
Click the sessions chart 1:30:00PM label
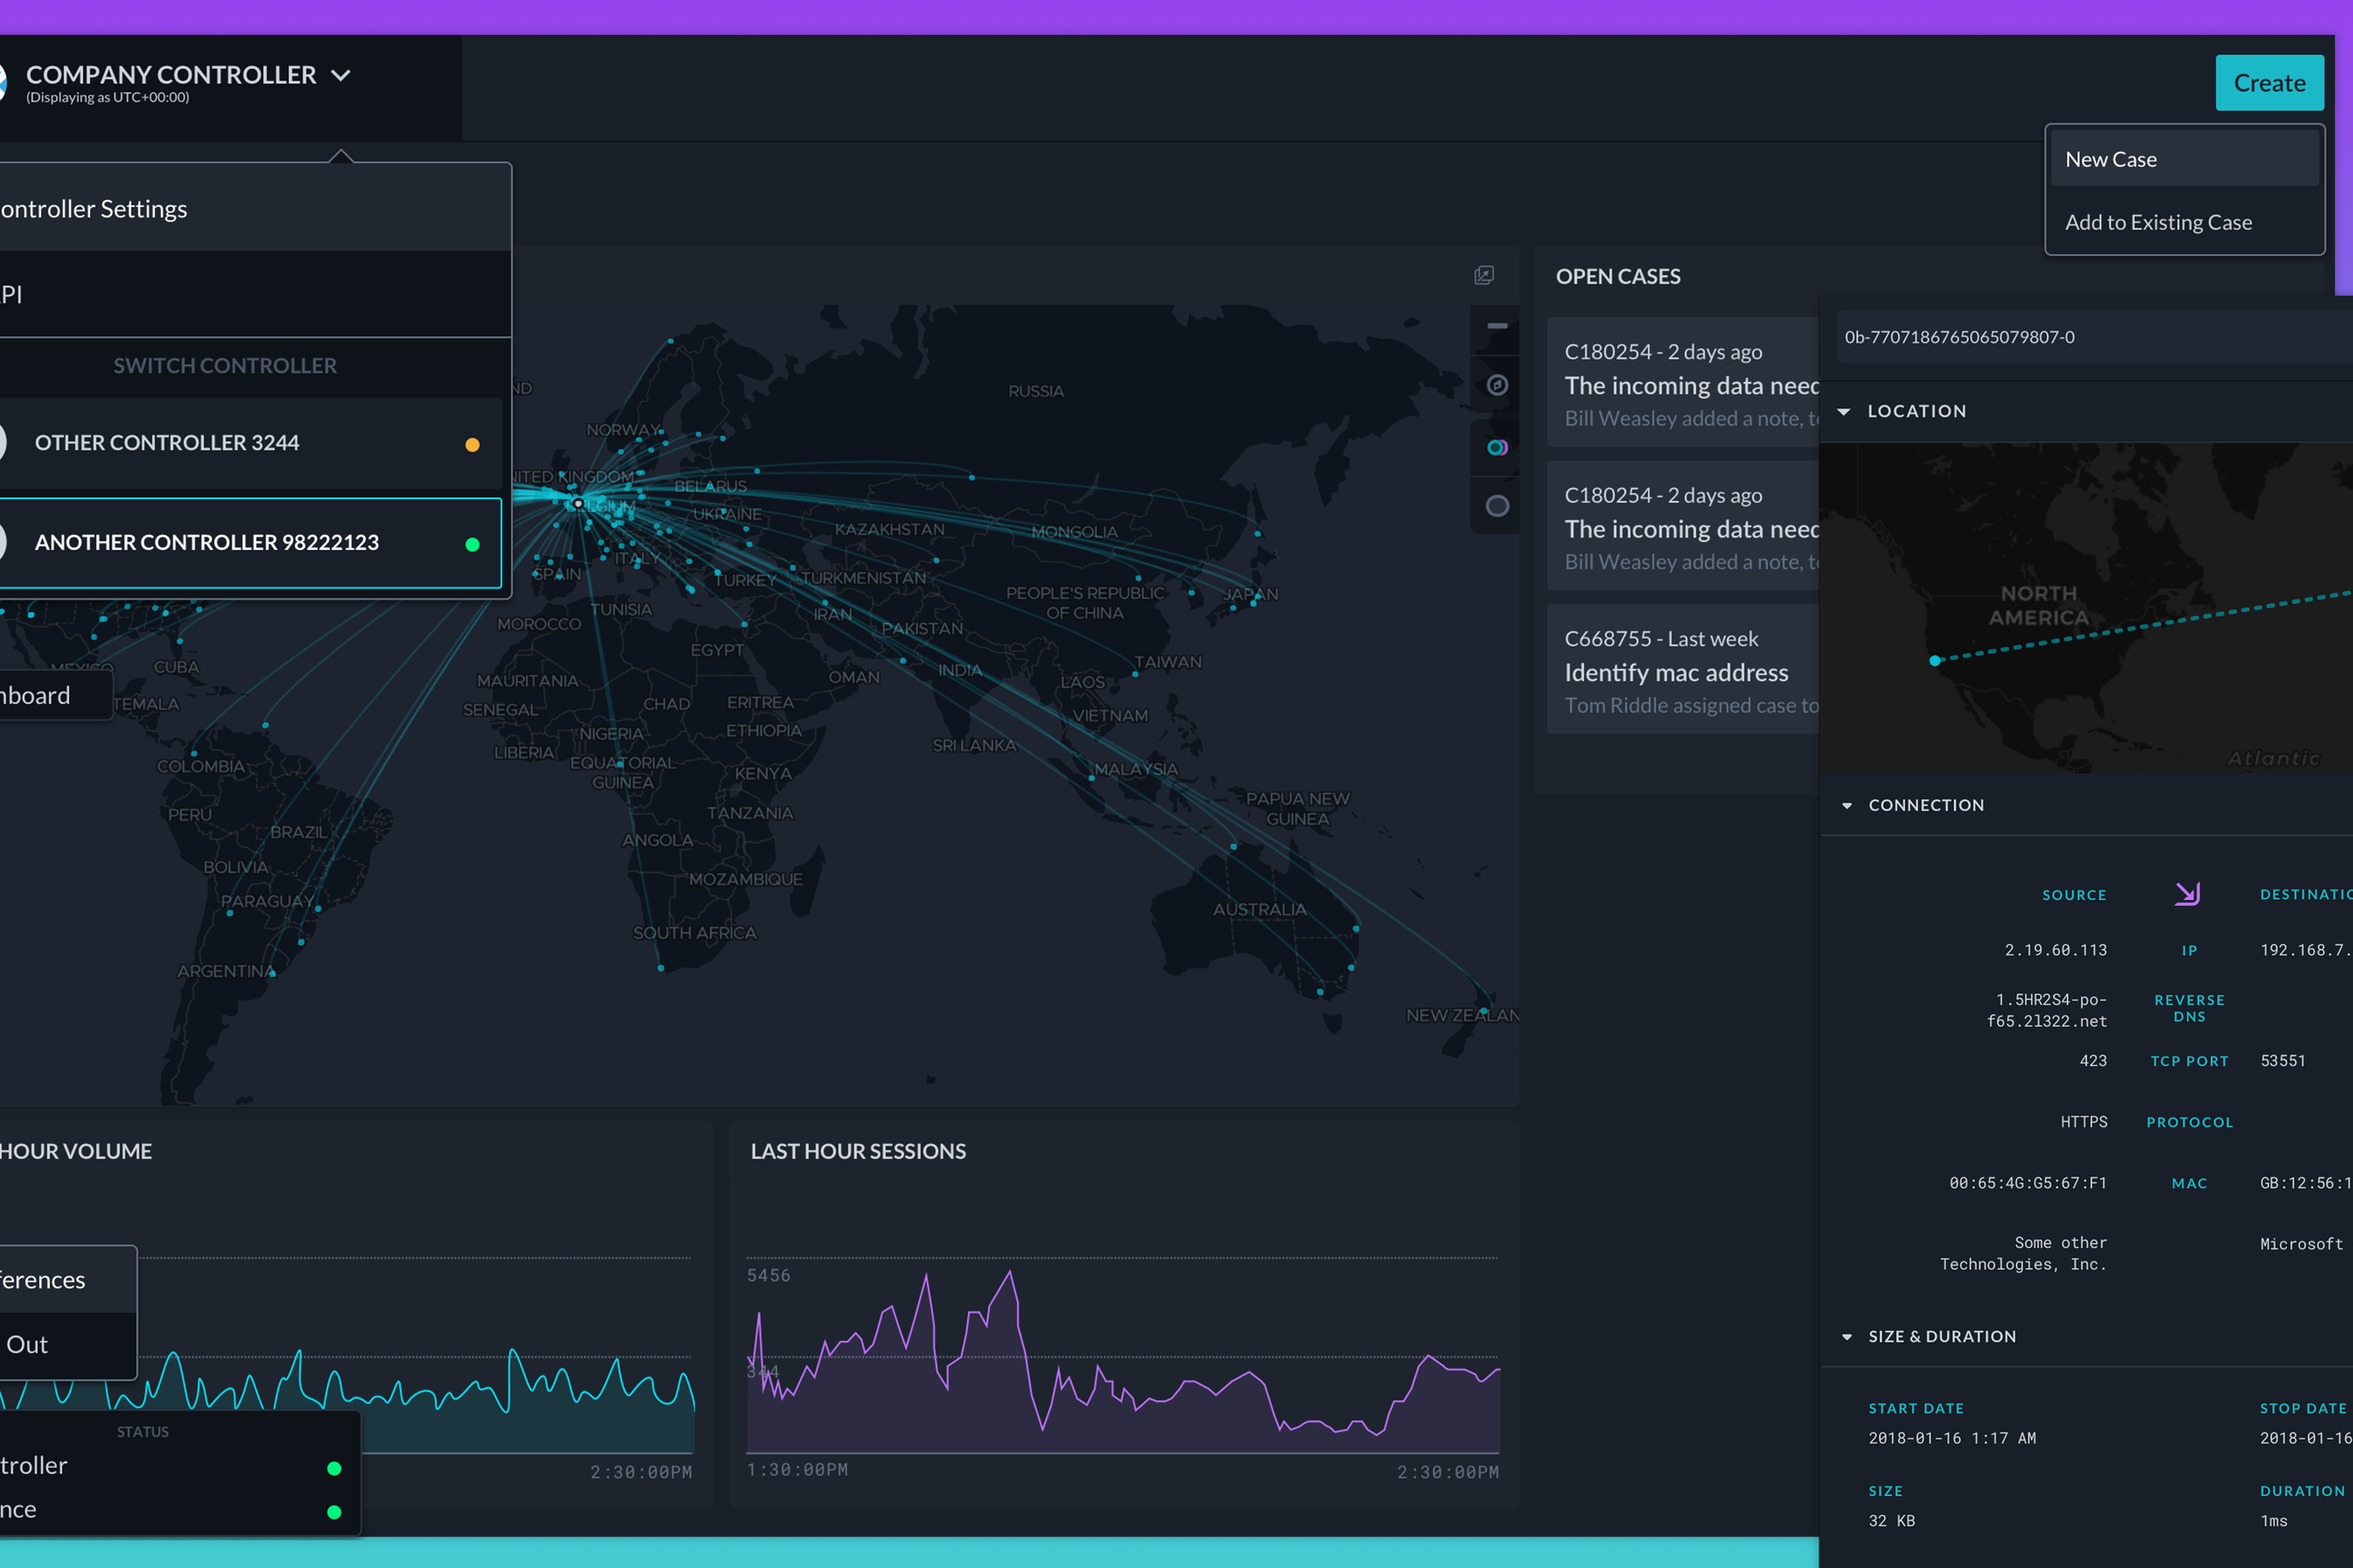click(x=797, y=1470)
